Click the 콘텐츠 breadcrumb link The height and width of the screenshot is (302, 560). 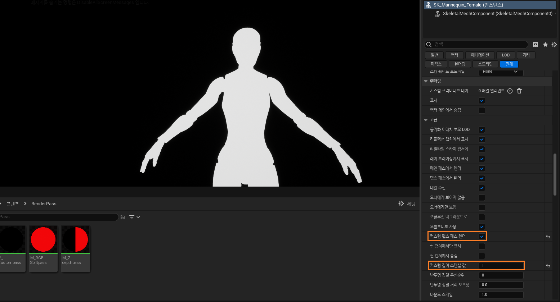click(x=13, y=203)
